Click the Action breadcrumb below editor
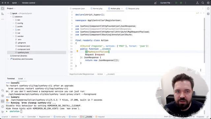The width and height of the screenshot is (211, 119). [100, 74]
